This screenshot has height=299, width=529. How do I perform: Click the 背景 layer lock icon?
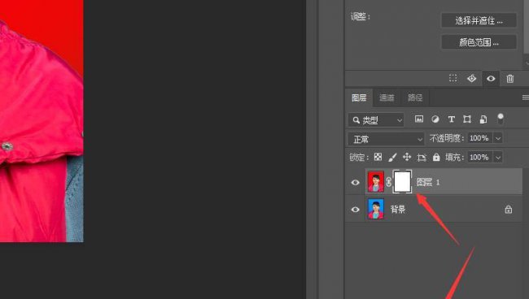coord(508,209)
